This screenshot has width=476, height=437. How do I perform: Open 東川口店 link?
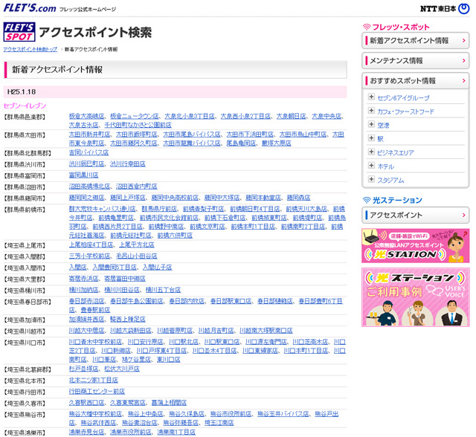coord(169,360)
